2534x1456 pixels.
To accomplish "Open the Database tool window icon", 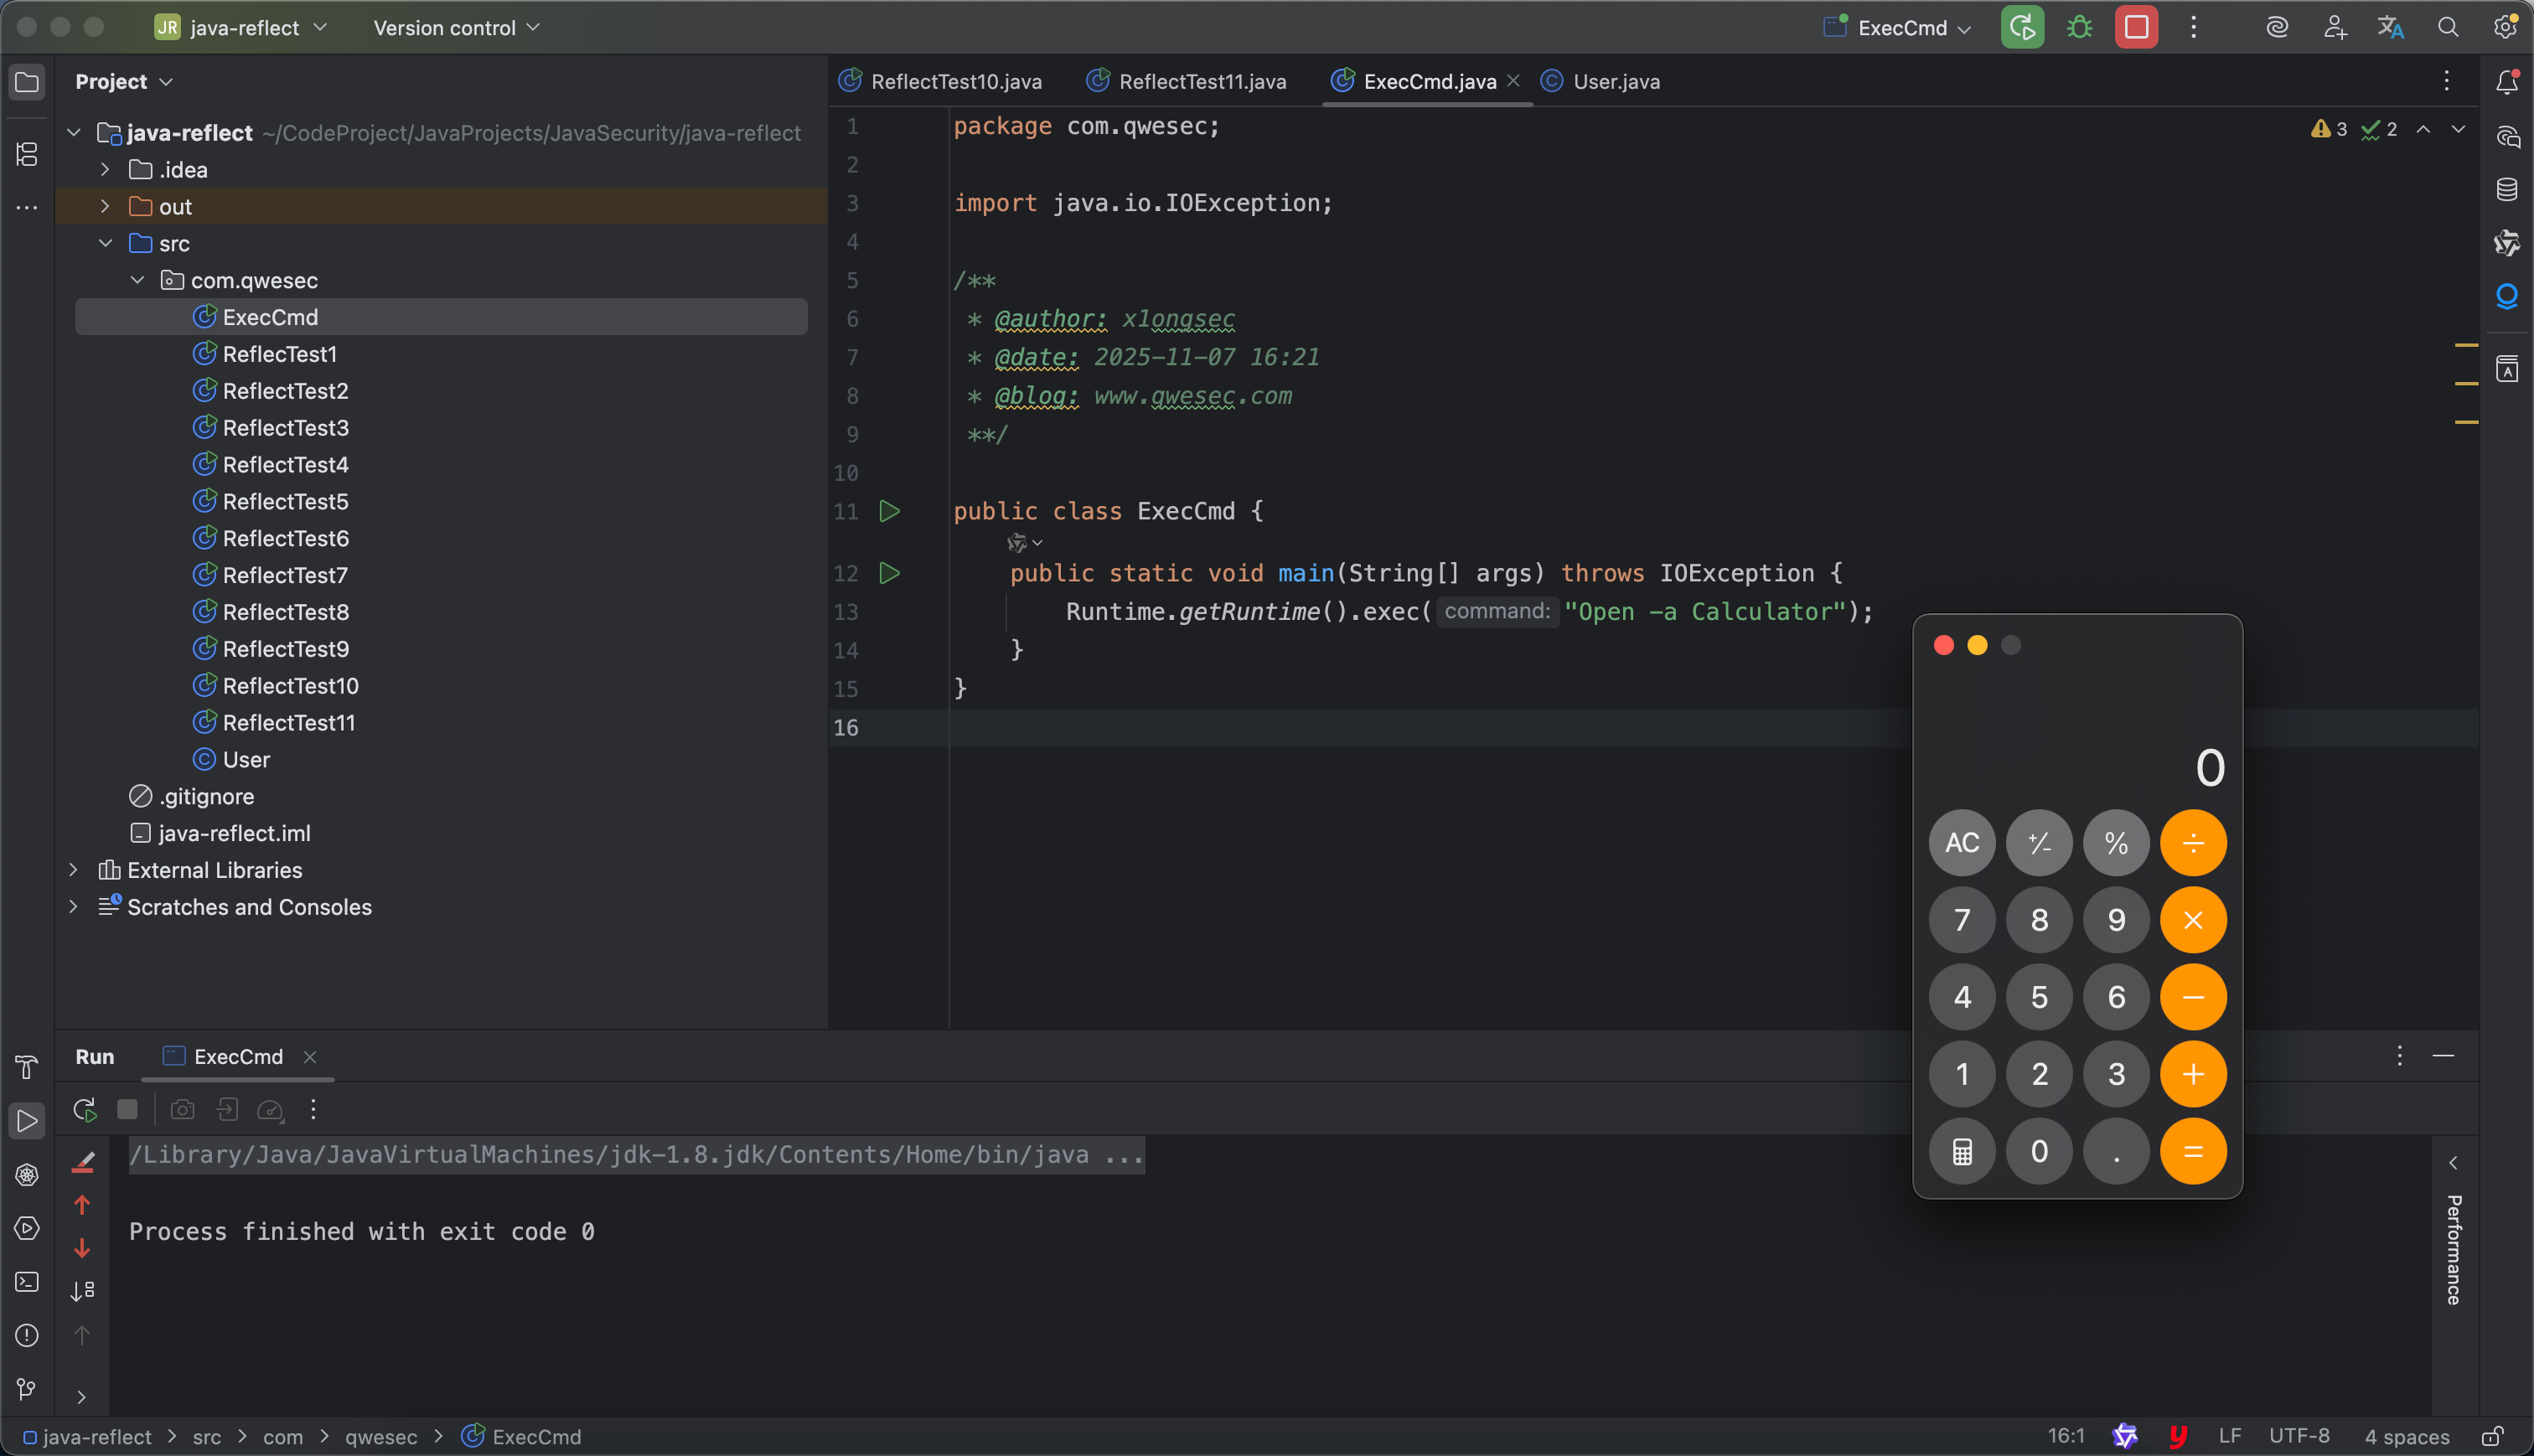I will 2506,189.
